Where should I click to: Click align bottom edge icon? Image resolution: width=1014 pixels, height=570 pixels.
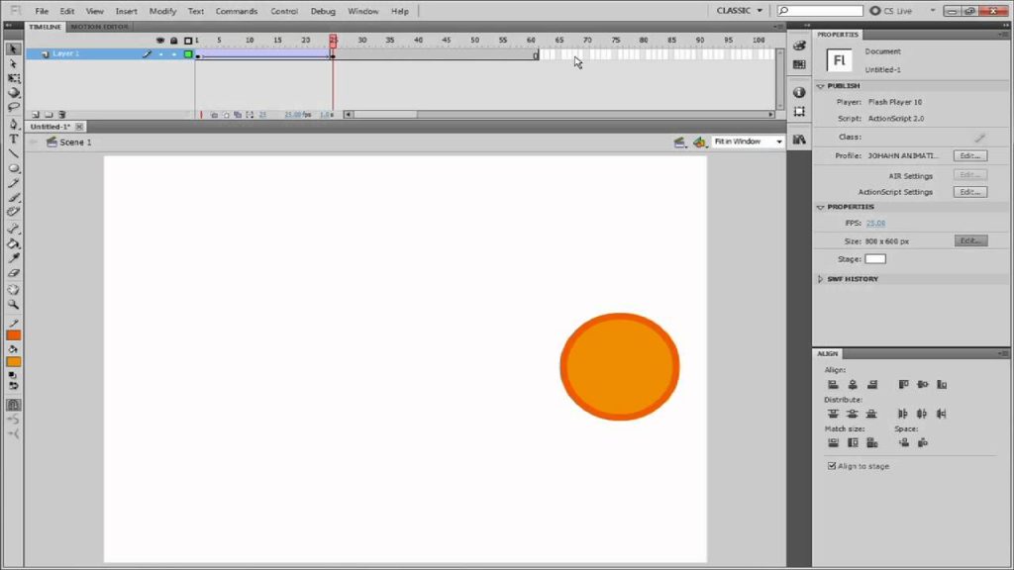click(x=942, y=385)
